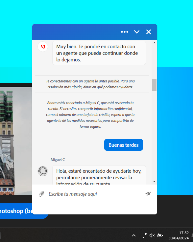Click the chat scrollbar thumb
Image resolution: width=193 pixels, height=242 pixels.
pyautogui.click(x=154, y=85)
